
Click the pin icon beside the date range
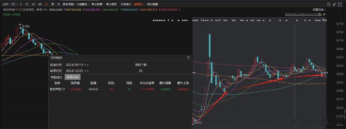[x=324, y=14]
